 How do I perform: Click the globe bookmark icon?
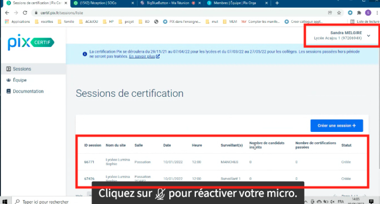tap(156, 22)
